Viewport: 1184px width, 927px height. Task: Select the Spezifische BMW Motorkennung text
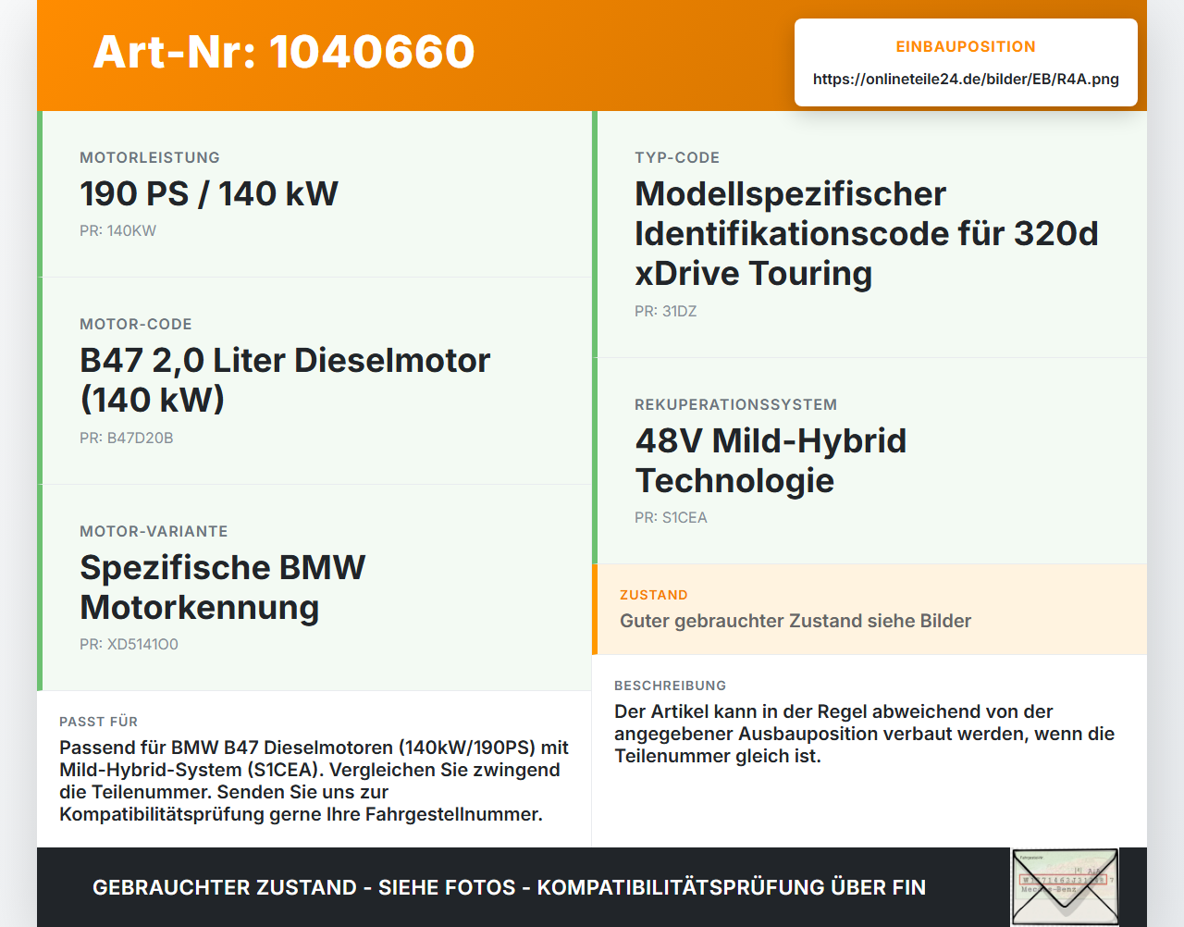[223, 587]
